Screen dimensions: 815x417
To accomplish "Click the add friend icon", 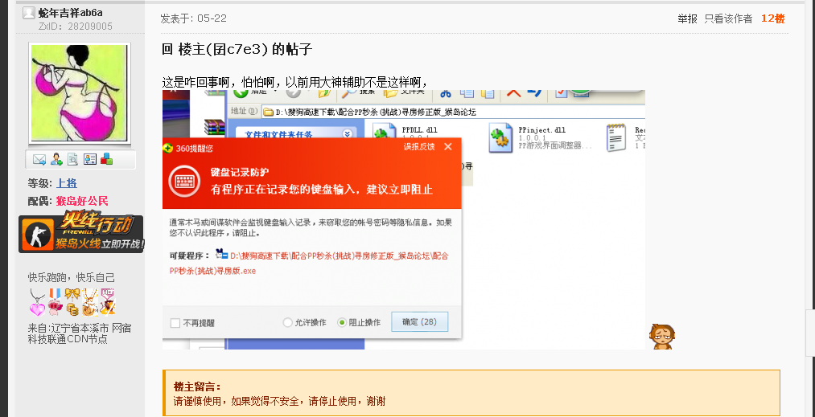I will pyautogui.click(x=56, y=160).
